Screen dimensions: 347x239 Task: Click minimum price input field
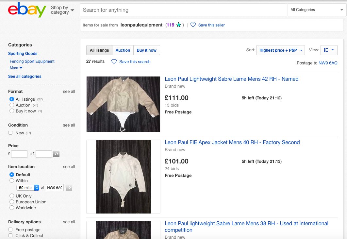click(19, 154)
